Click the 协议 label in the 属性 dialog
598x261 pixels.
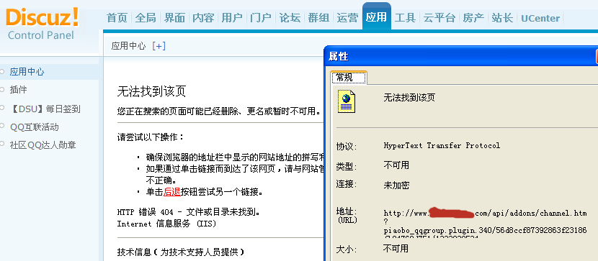pyautogui.click(x=347, y=147)
